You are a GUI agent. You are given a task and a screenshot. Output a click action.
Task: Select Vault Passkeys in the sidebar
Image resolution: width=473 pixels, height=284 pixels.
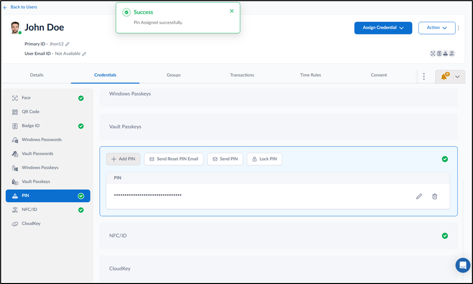coord(48,181)
